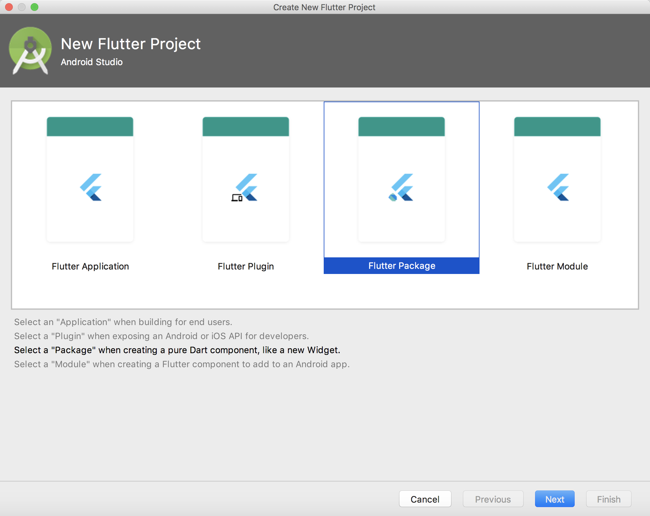The image size is (650, 516).
Task: Click the Flutter Plugin logo icon
Action: (246, 187)
